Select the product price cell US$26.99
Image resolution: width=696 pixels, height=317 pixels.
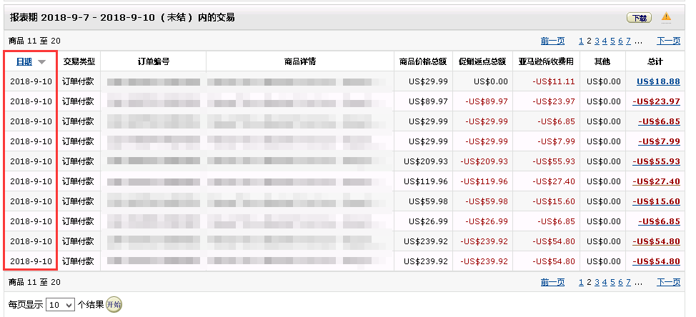[423, 221]
